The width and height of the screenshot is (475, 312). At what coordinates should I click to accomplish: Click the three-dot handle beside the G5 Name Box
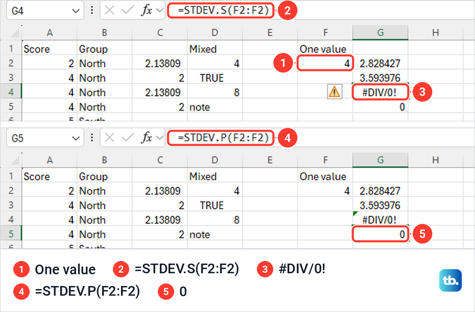(92, 138)
